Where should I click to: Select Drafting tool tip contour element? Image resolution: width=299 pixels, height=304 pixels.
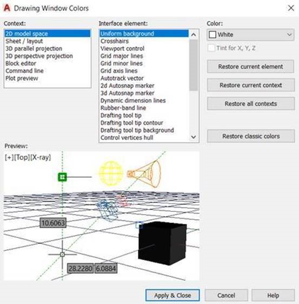pos(144,122)
